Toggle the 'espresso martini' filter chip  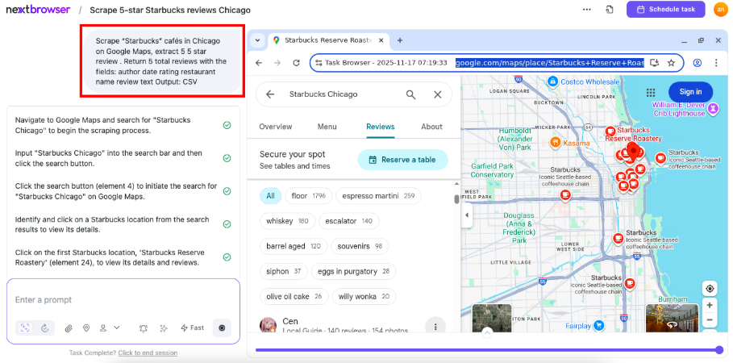(x=378, y=196)
